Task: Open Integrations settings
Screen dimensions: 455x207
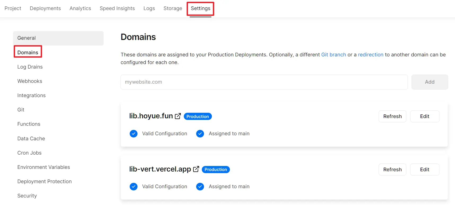Action: [x=32, y=95]
